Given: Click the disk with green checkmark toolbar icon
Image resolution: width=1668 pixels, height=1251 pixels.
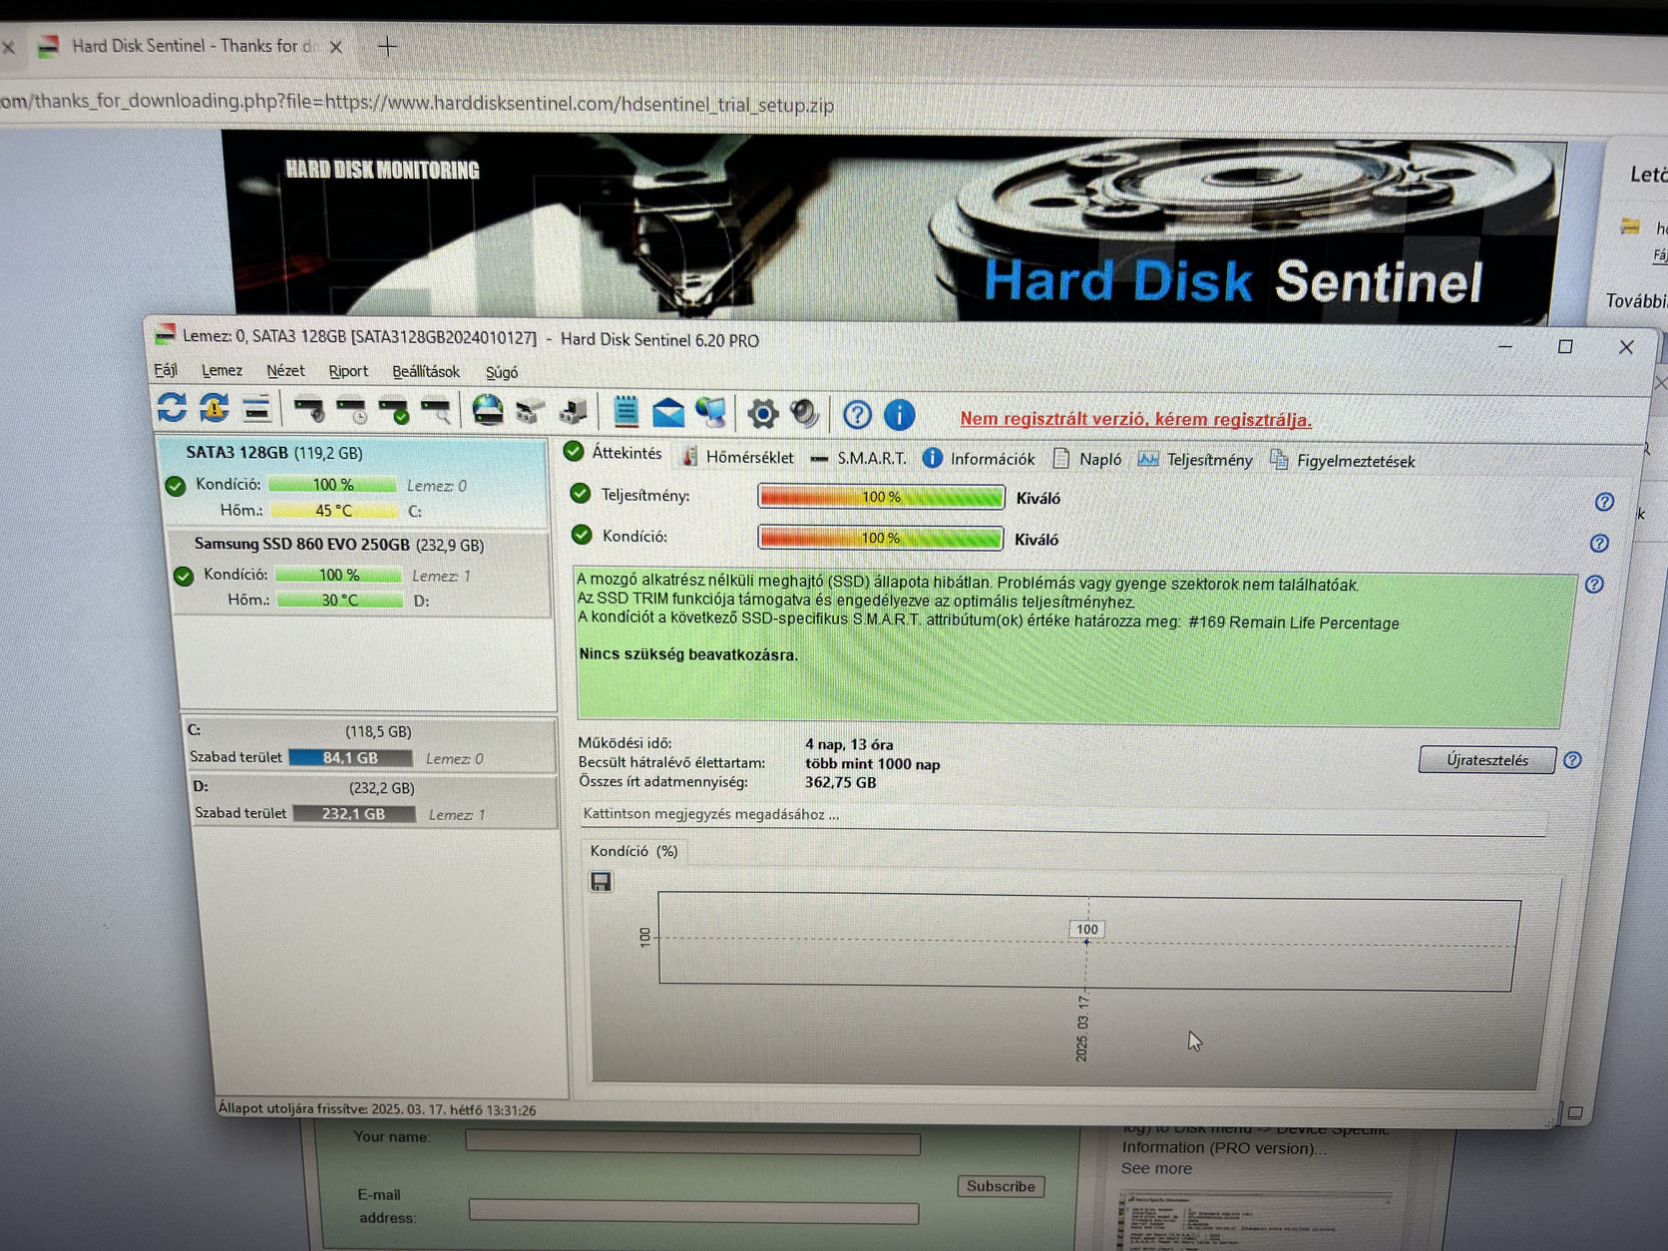Looking at the screenshot, I should (x=394, y=409).
